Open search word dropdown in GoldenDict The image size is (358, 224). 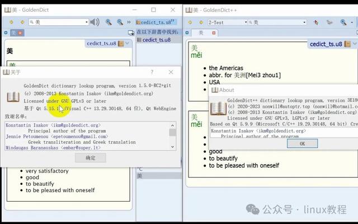coord(87,22)
